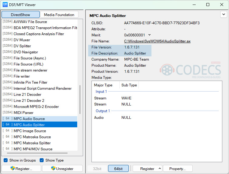Image resolution: width=229 pixels, height=174 pixels.
Task: Switch to the Media Foundation tab
Action: (59, 15)
